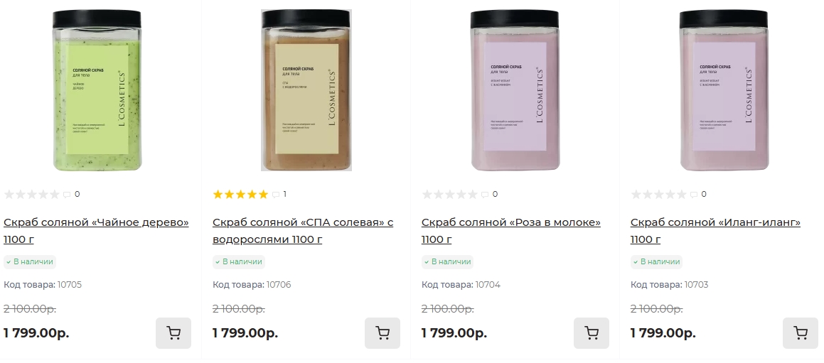Add «Иланг-иланг» scrub to cart
Screen dimensions: 824x363
[x=801, y=332]
